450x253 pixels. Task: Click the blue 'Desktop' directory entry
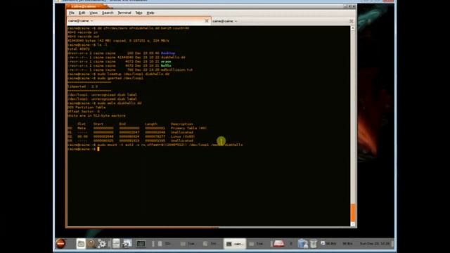click(x=168, y=53)
